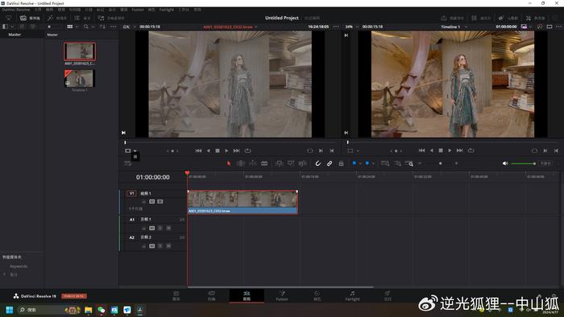
Task: Stop playback in the timeline viewer
Action: pos(441,150)
